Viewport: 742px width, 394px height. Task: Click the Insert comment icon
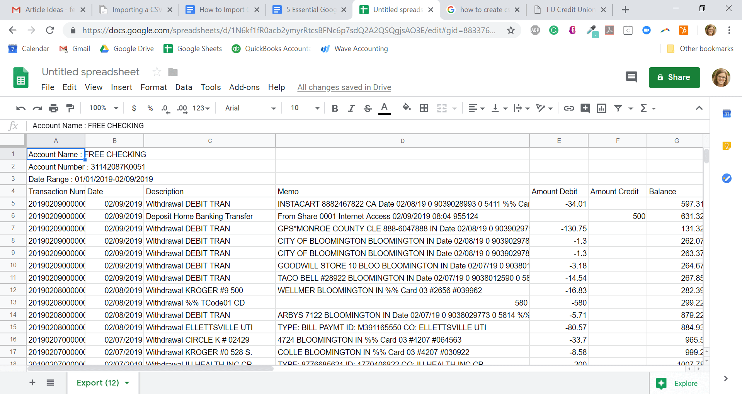585,109
